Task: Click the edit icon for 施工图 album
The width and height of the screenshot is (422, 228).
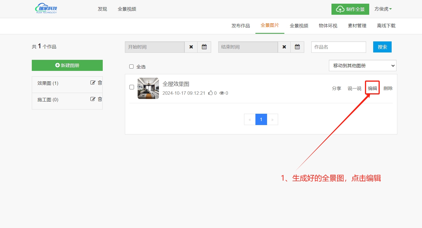Action: pos(93,99)
